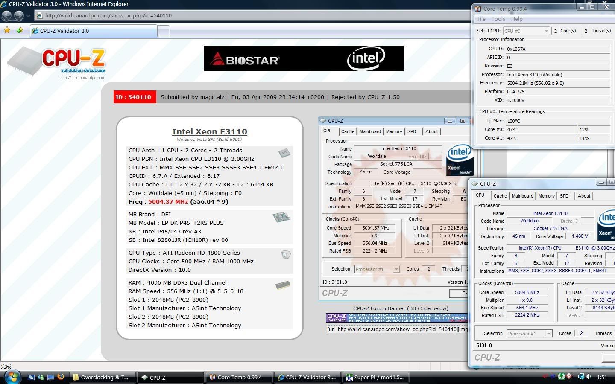The height and width of the screenshot is (384, 615).
Task: Click Core #1 load 11% field
Action: tap(594, 138)
